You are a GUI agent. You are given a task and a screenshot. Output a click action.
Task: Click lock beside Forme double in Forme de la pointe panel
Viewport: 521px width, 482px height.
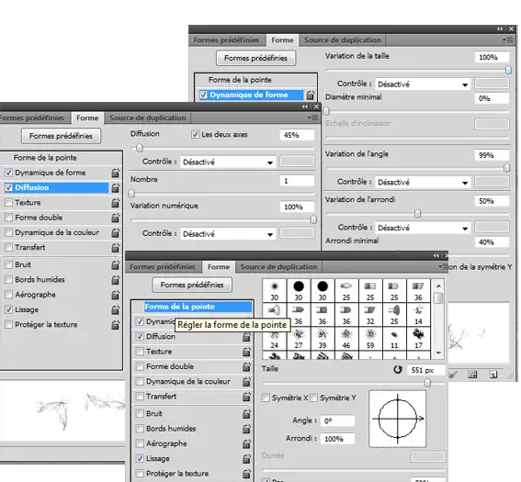tap(246, 366)
